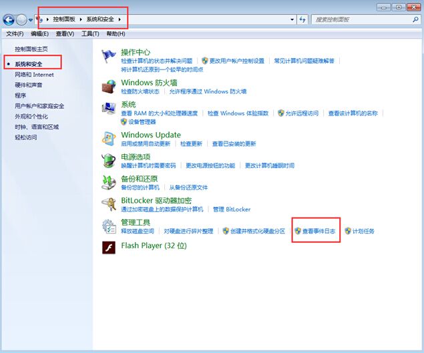Expand arrow after 系统和安全 in breadcrumb

(120, 19)
